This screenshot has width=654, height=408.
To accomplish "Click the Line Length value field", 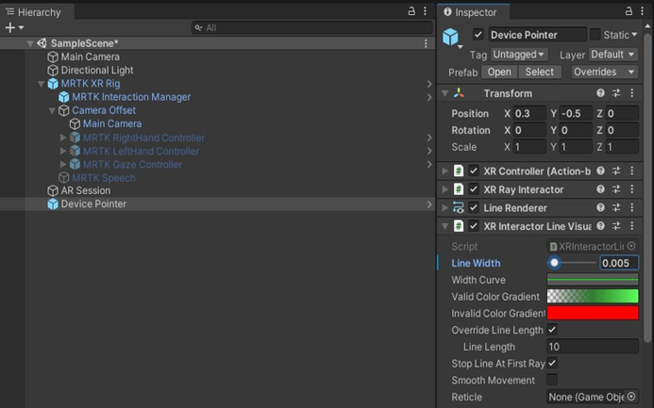I will tap(593, 347).
